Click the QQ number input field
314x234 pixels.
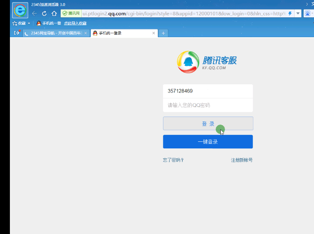coord(208,91)
